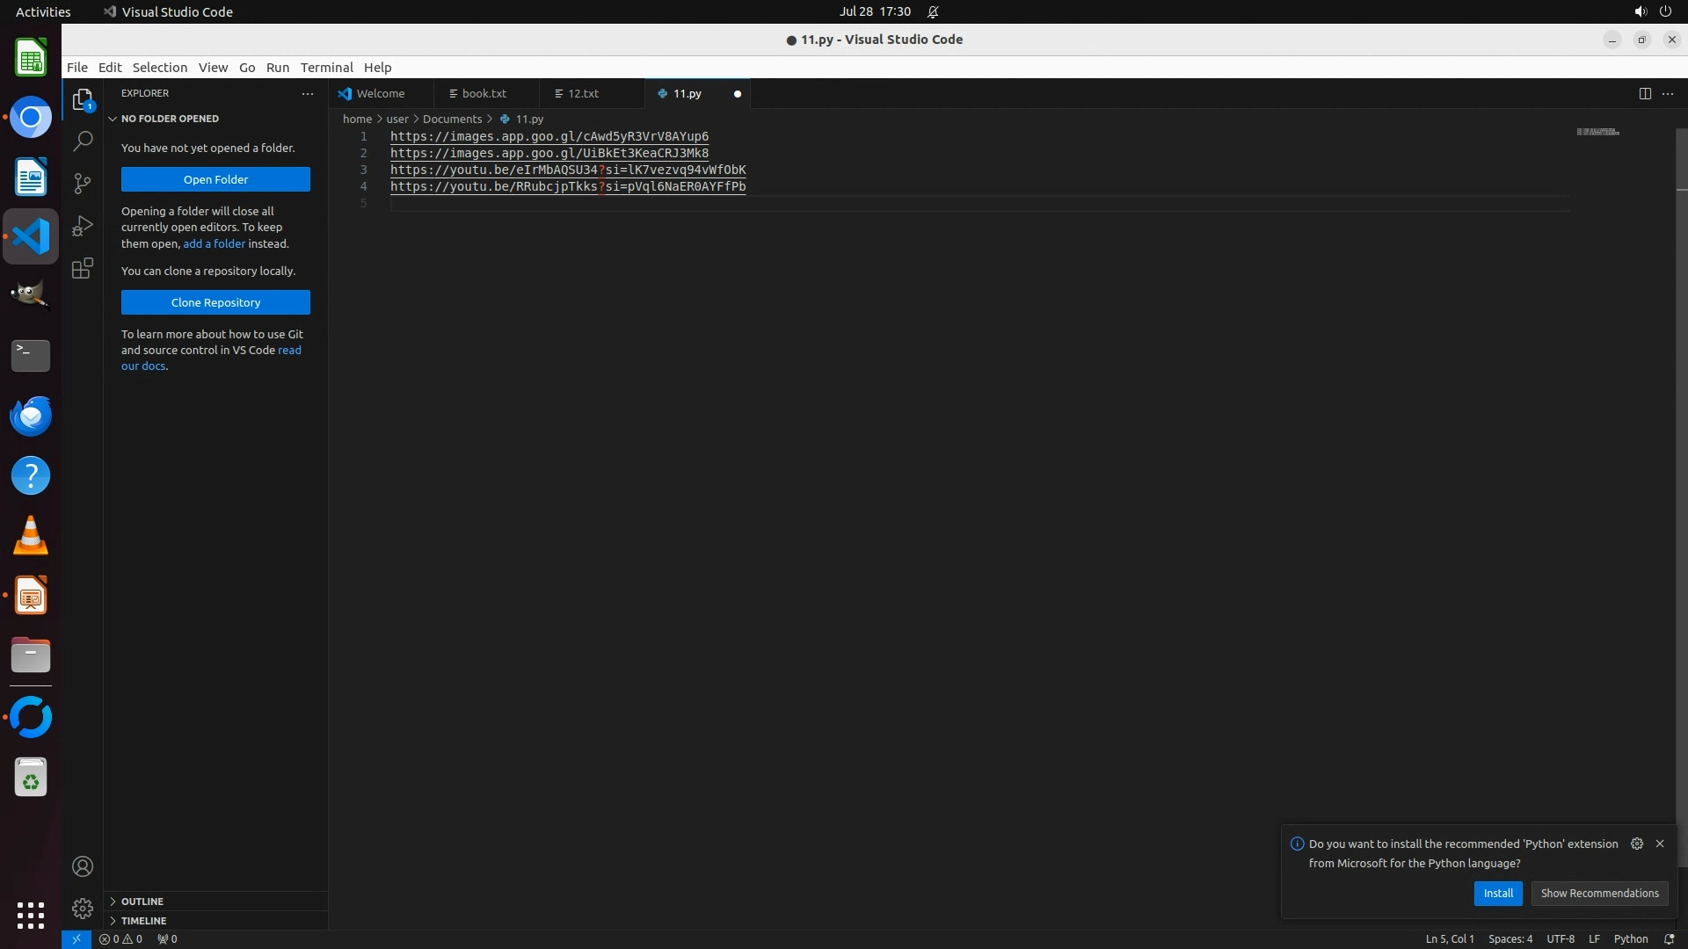Open the Search view in activity bar
1688x949 pixels.
83,141
